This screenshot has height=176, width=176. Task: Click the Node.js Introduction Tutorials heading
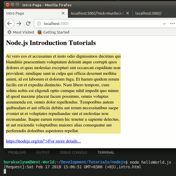point(51,43)
